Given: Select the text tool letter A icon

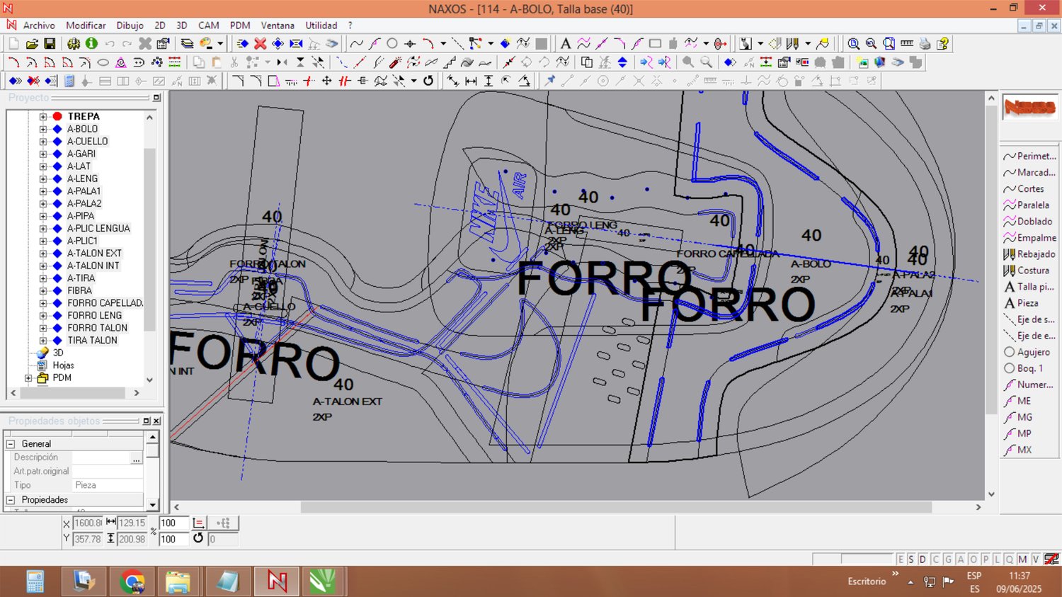Looking at the screenshot, I should tap(565, 44).
